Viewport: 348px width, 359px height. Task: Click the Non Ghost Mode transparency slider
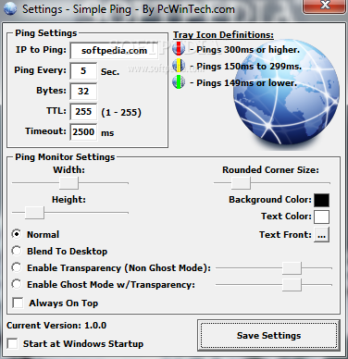(x=292, y=268)
